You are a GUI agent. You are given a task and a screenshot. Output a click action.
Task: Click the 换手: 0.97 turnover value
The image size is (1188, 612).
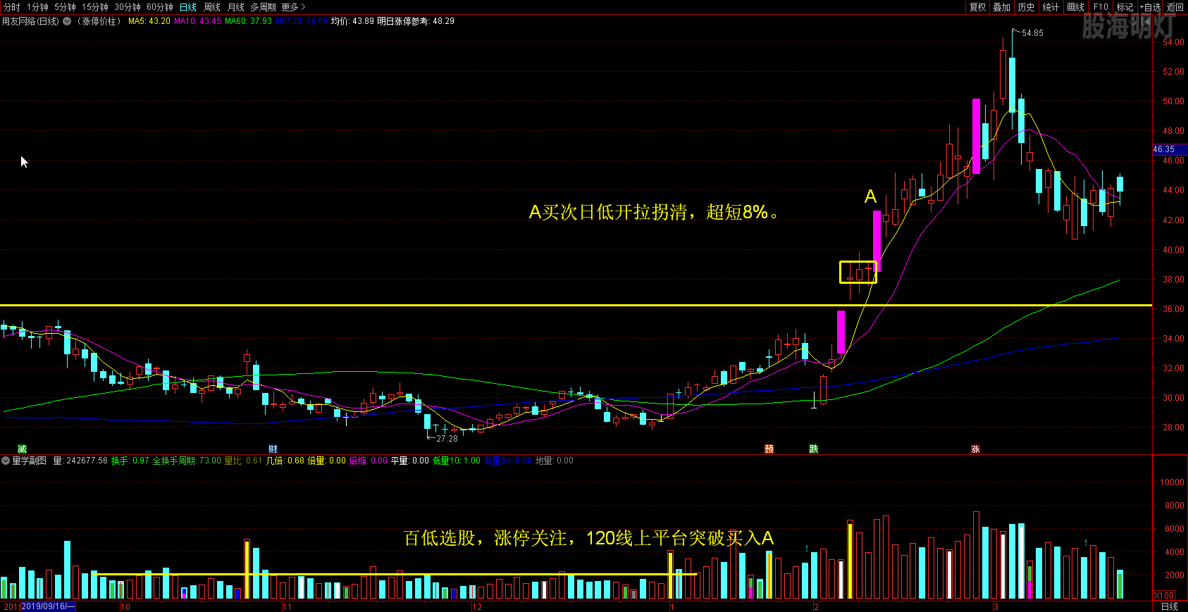point(130,461)
